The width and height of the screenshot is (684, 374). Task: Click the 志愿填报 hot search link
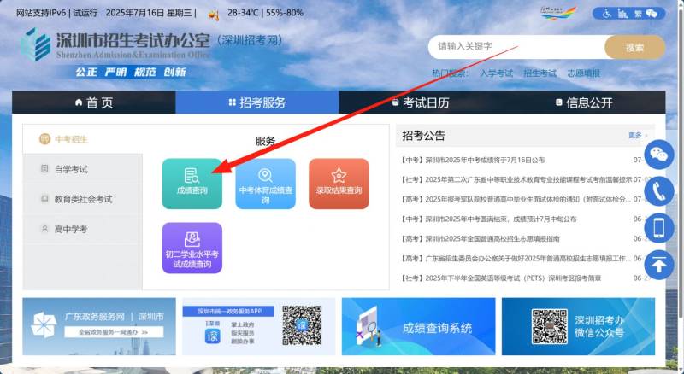(584, 73)
